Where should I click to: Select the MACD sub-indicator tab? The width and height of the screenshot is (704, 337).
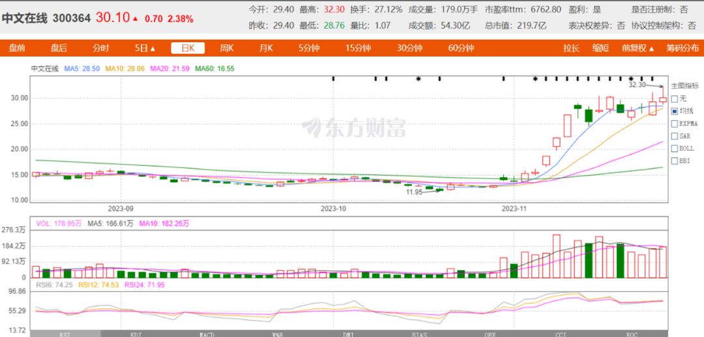tap(206, 334)
